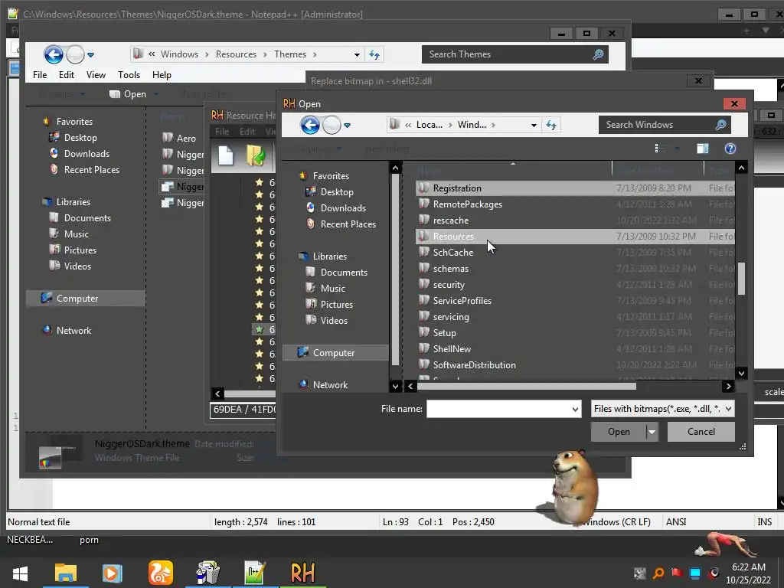Screen dimensions: 784x588
Task: Expand the Open dialog address history dropdown
Action: [534, 125]
